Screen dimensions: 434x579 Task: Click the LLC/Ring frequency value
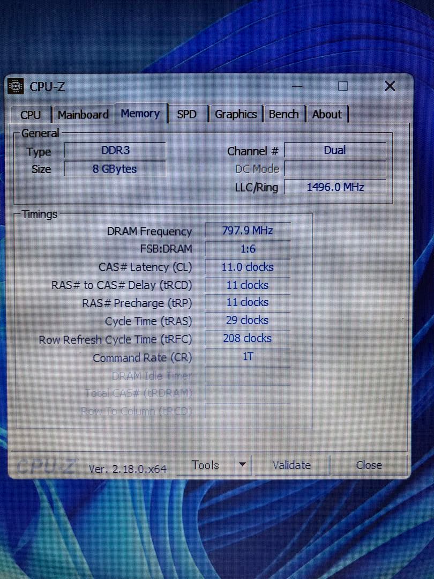(335, 187)
